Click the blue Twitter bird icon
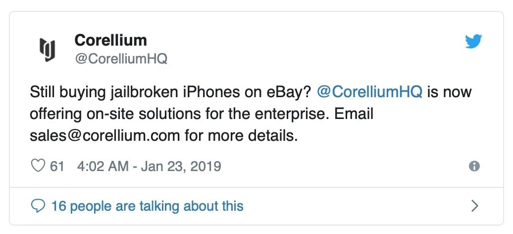 click(474, 43)
